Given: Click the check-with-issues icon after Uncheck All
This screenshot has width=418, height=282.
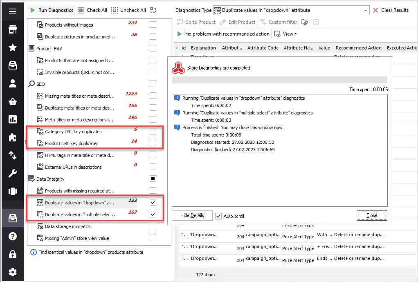Looking at the screenshot, I should tap(153, 10).
